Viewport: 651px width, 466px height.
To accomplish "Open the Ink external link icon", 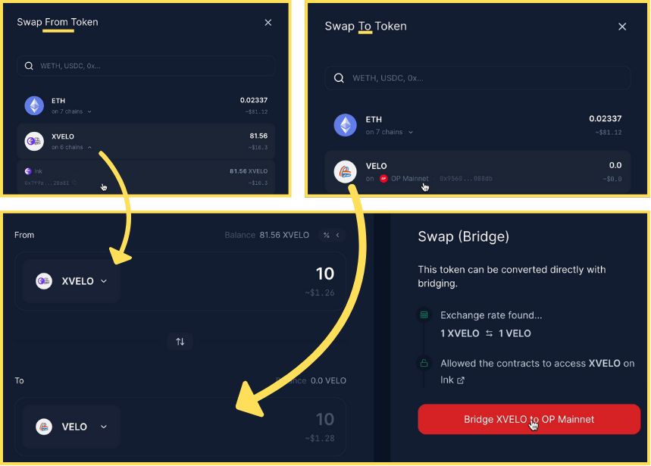I will [x=461, y=380].
